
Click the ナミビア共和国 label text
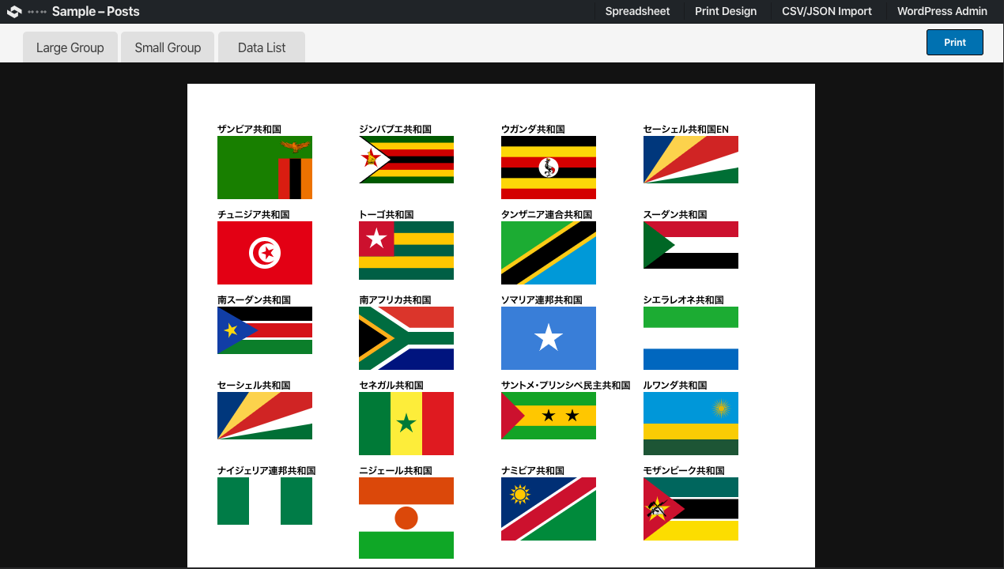(x=533, y=470)
